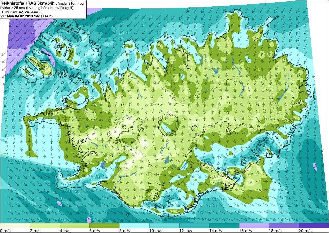Viewport: 329px width, 233px height.
Task: Click the dark purple above 20 m/s legend swatch
Action: click(314, 226)
